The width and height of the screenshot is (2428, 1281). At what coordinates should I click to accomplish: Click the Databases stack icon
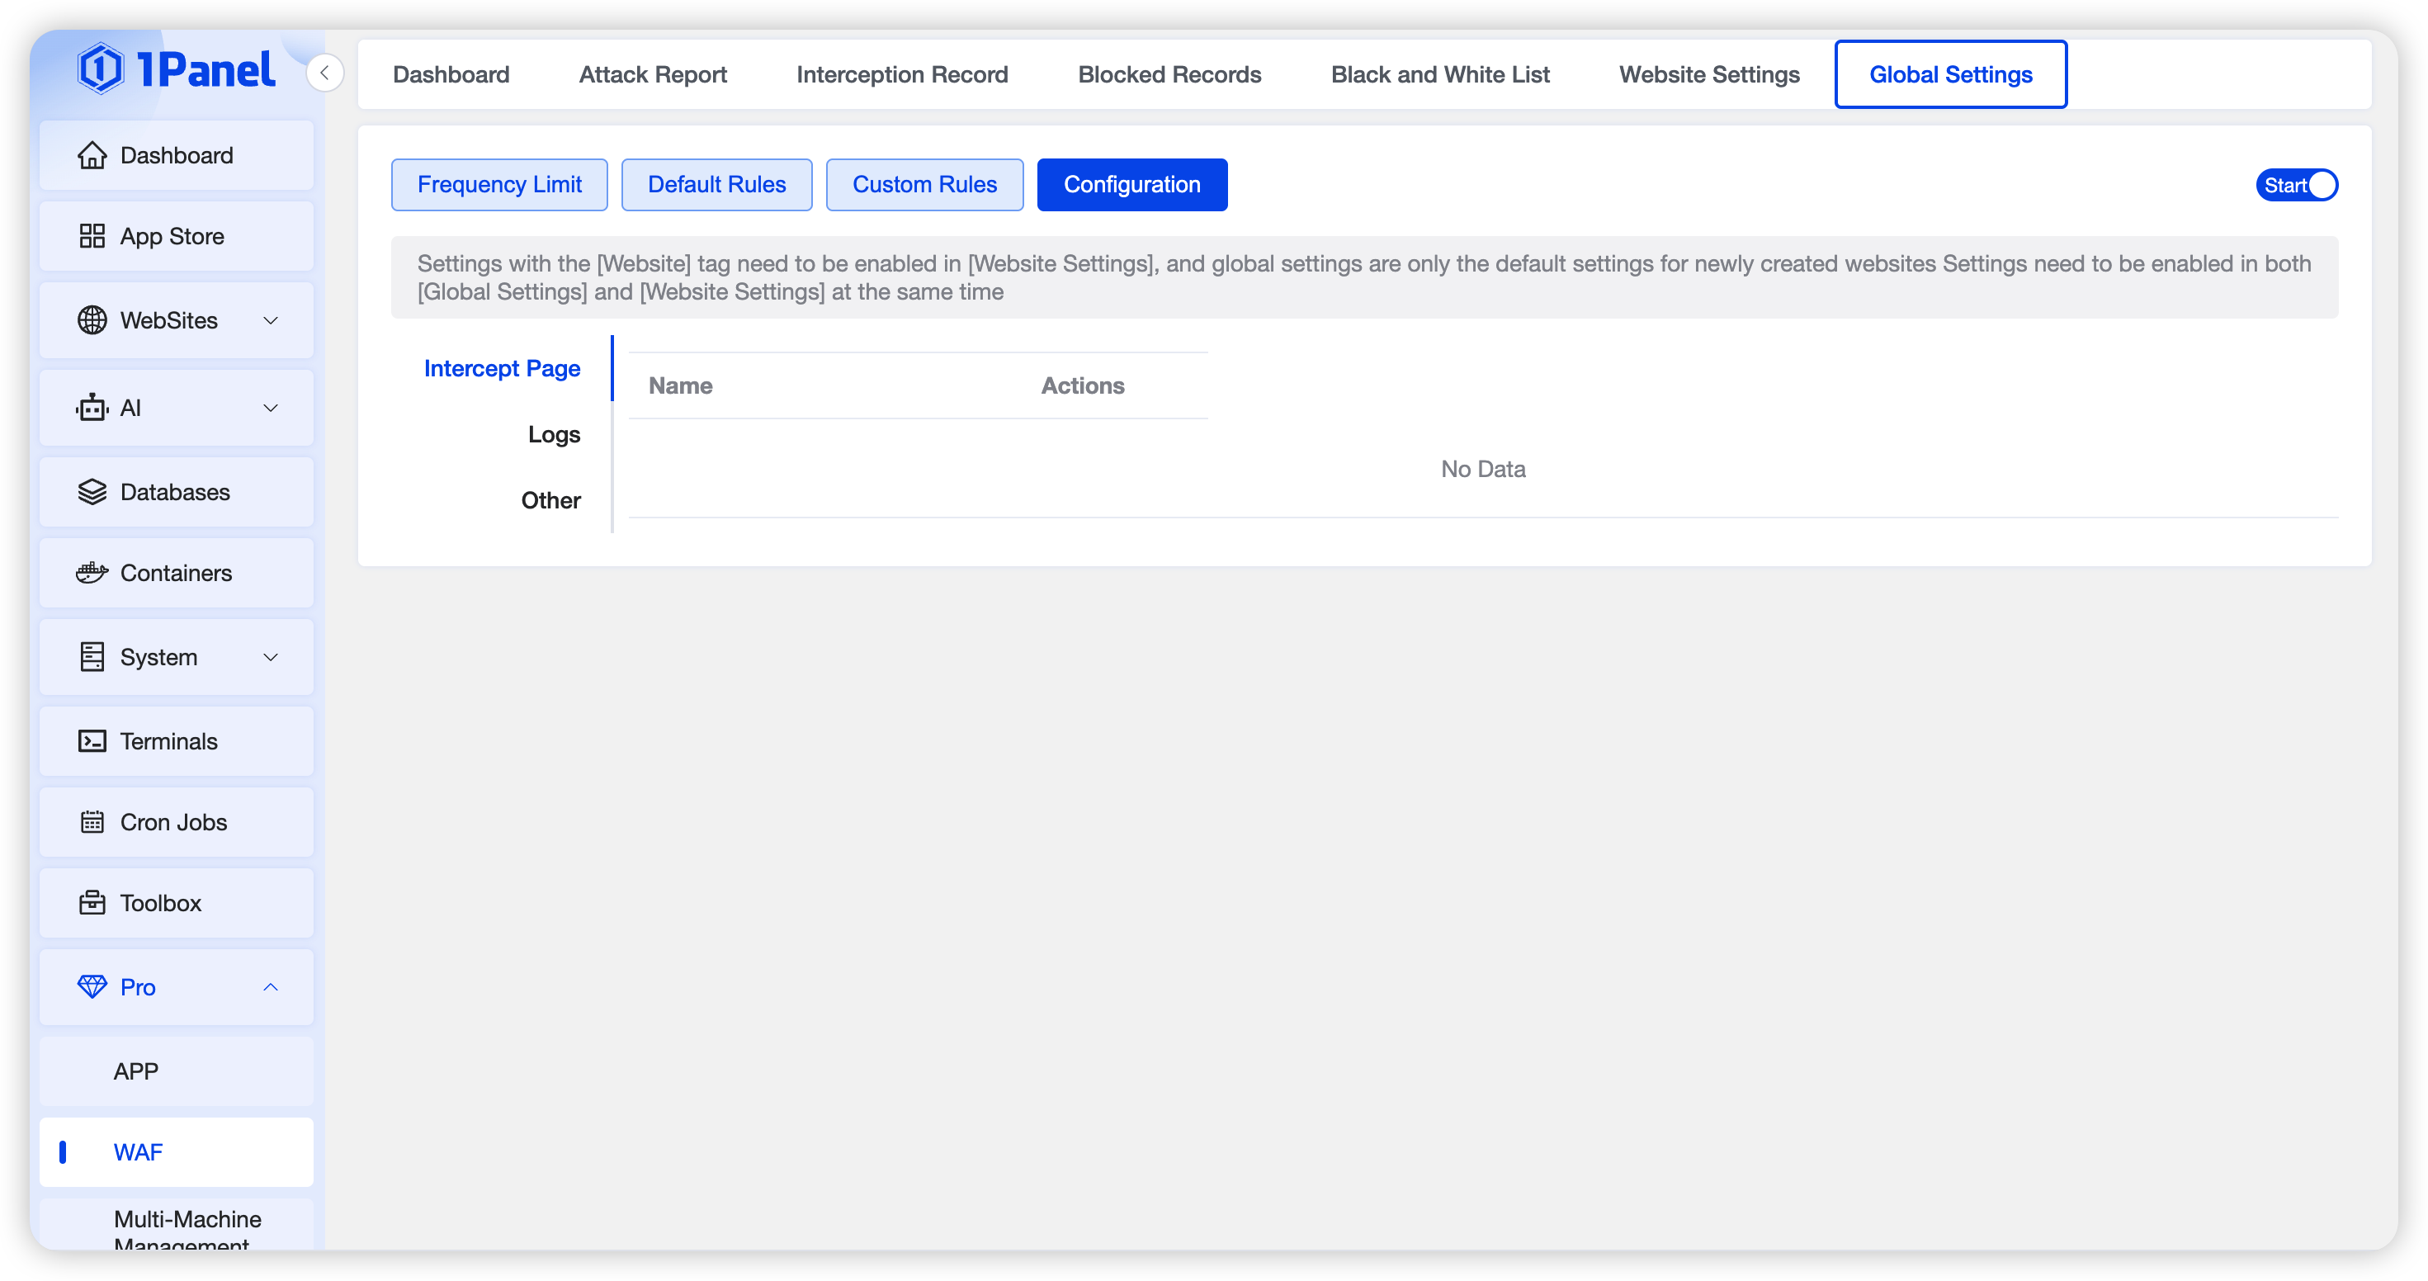click(x=92, y=492)
